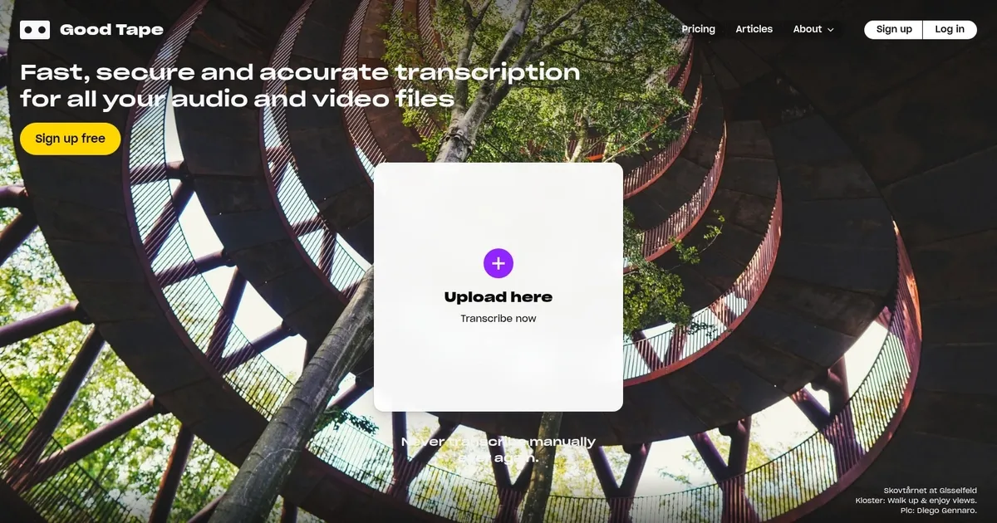Click the "Never transcribe manually" tagline
The width and height of the screenshot is (997, 523).
point(498,442)
